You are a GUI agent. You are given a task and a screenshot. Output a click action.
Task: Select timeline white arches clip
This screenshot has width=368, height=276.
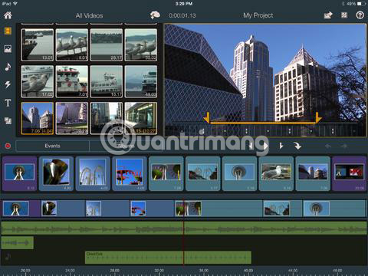107,209
